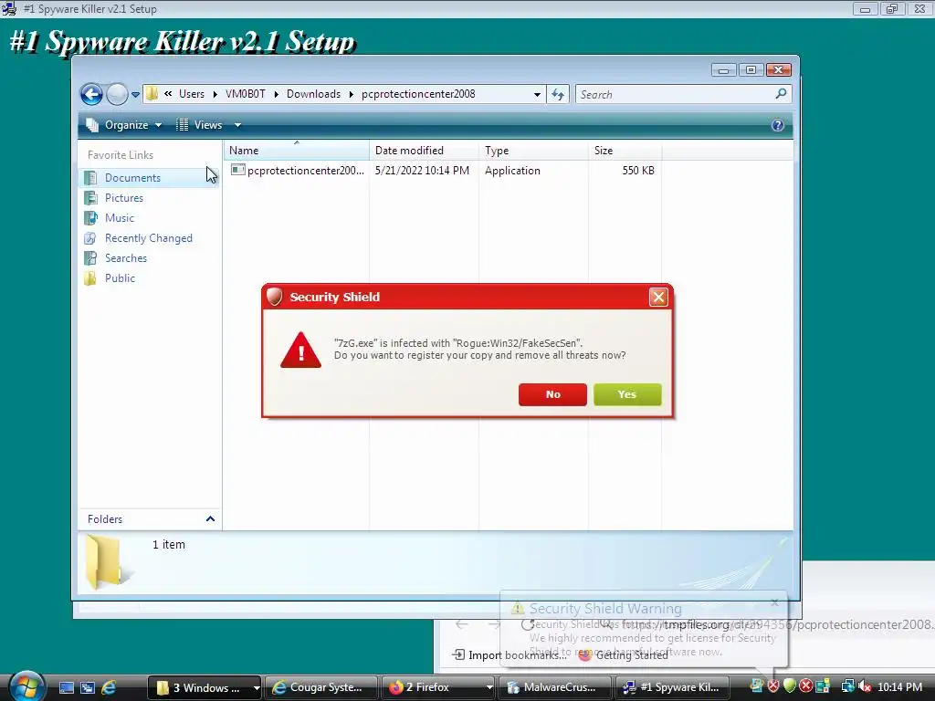
Task: Click Yes in Security Shield dialog
Action: 627,394
